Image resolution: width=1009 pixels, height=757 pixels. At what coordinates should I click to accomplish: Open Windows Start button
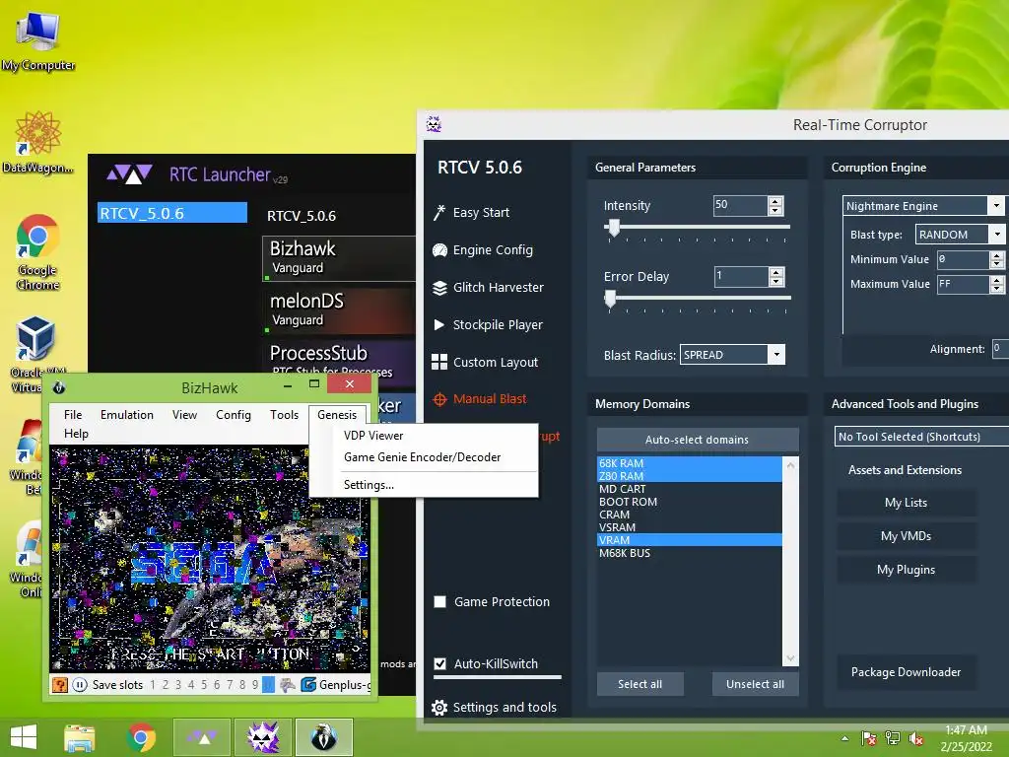[x=24, y=737]
